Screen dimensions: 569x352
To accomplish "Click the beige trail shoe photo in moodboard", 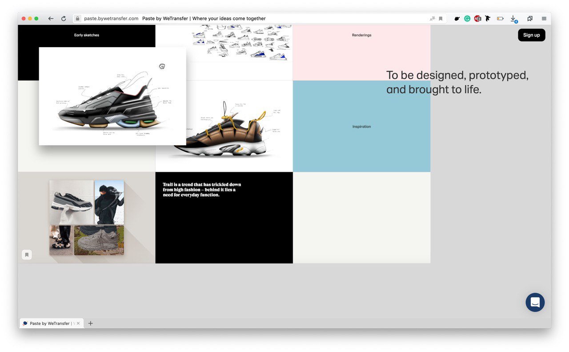I will (99, 240).
